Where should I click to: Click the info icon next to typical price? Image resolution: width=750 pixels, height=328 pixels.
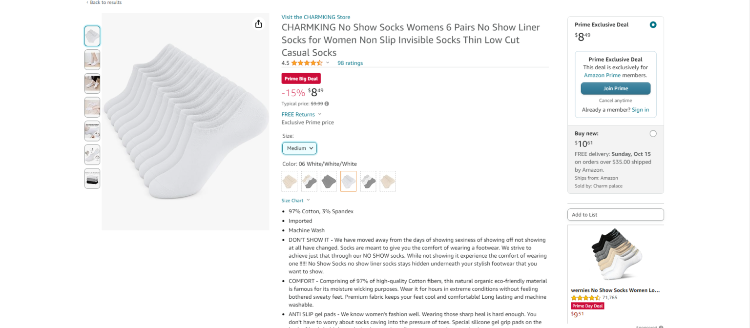(x=326, y=103)
